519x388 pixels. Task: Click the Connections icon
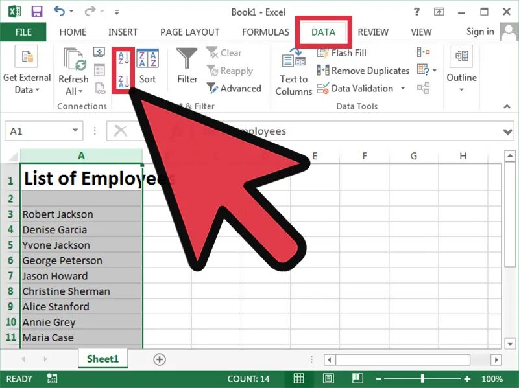point(99,52)
